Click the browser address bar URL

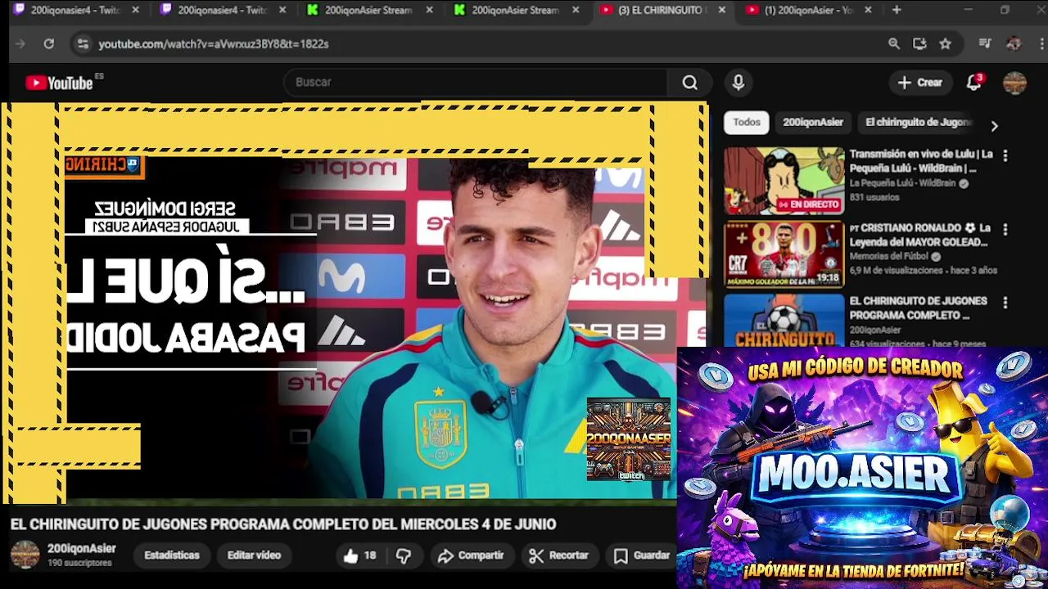coord(214,44)
